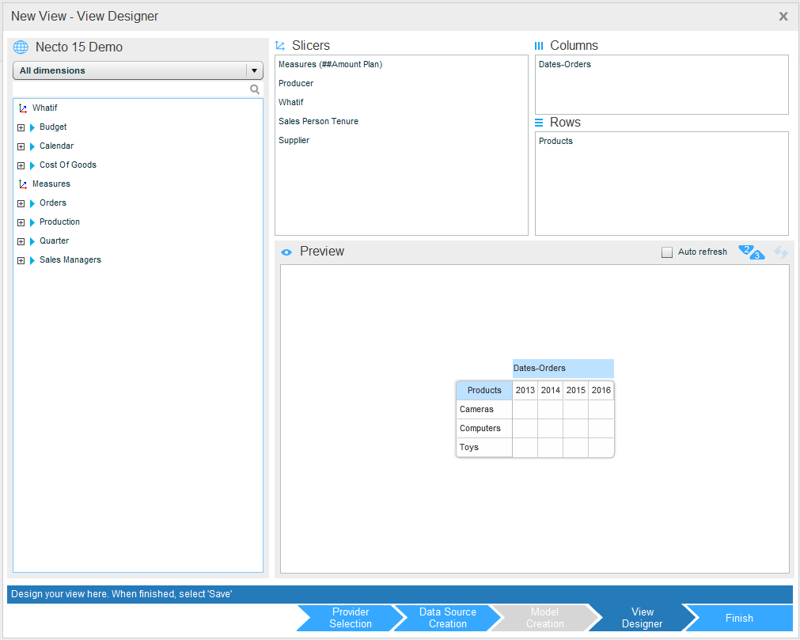The width and height of the screenshot is (800, 640).
Task: Click the Finish step button
Action: click(x=739, y=618)
